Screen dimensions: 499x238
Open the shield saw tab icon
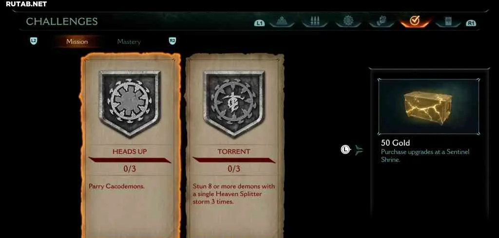348,20
